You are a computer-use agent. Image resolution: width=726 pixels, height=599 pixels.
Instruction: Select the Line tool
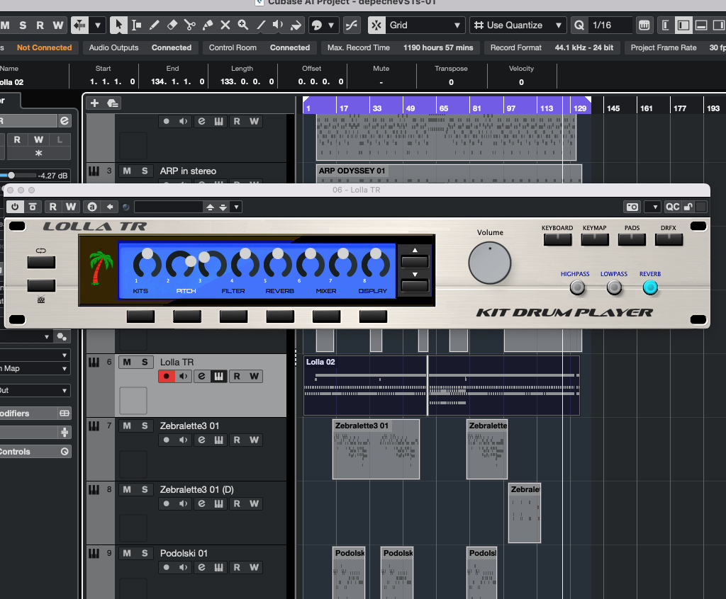(x=261, y=25)
